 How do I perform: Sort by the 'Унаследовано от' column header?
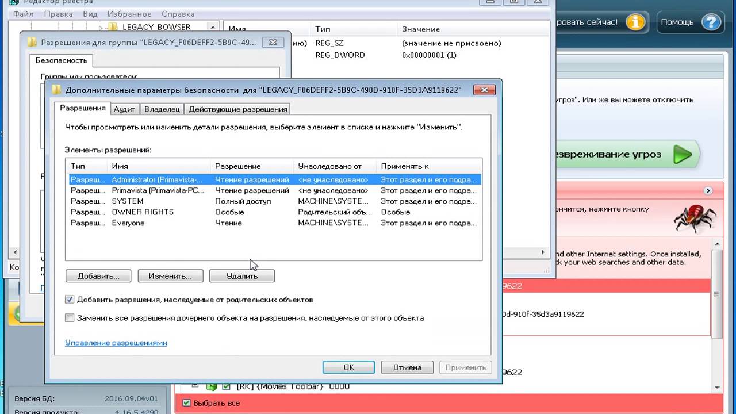click(335, 166)
